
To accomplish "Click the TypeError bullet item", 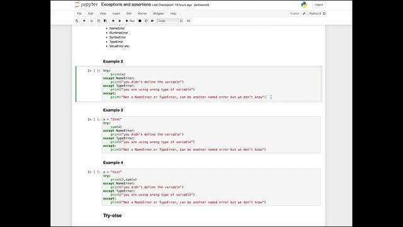I will 116,42.
